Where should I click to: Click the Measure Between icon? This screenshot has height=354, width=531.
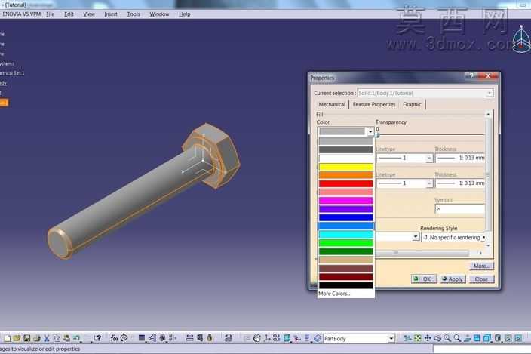189,338
